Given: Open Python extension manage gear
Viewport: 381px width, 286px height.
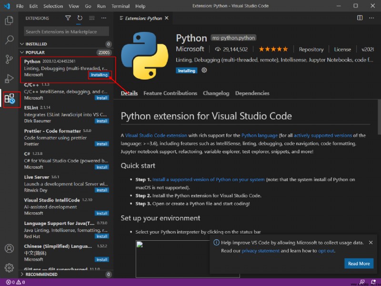Looking at the screenshot, I should pos(204,70).
